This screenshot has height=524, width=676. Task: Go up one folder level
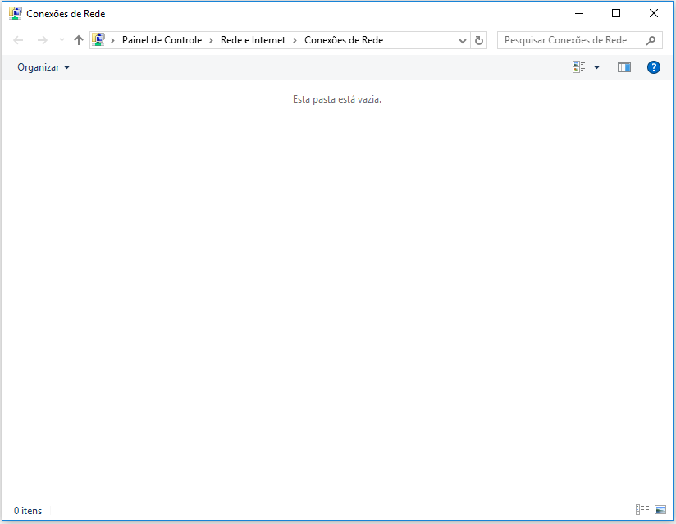(79, 40)
